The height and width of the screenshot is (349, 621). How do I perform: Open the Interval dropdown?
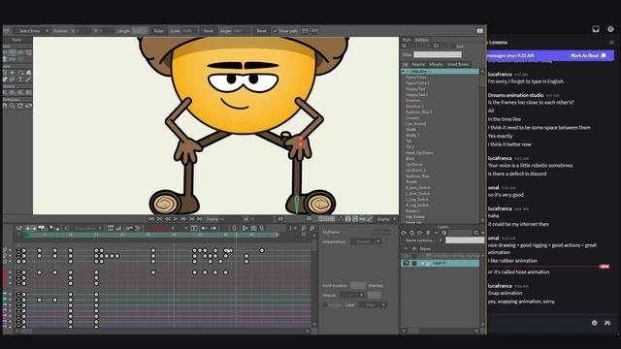coord(351,295)
